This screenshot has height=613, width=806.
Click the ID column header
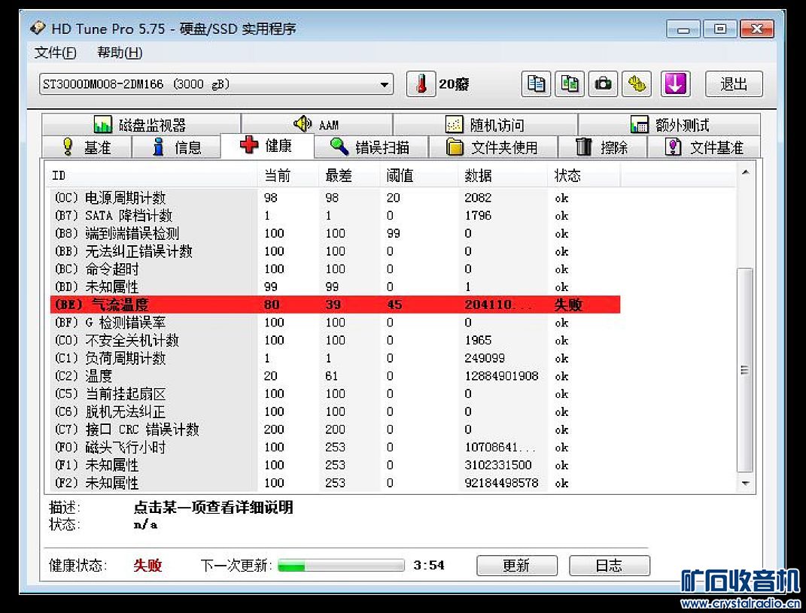(x=152, y=176)
